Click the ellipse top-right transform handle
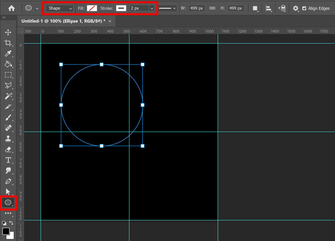Screen dimensions: 335x241 [143, 64]
